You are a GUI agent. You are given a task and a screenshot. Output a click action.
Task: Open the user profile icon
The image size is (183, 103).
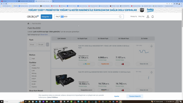(148, 17)
